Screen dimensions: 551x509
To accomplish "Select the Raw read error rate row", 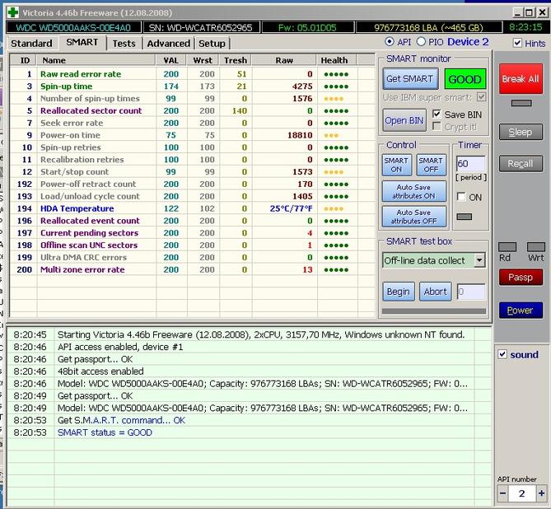I will (192, 74).
